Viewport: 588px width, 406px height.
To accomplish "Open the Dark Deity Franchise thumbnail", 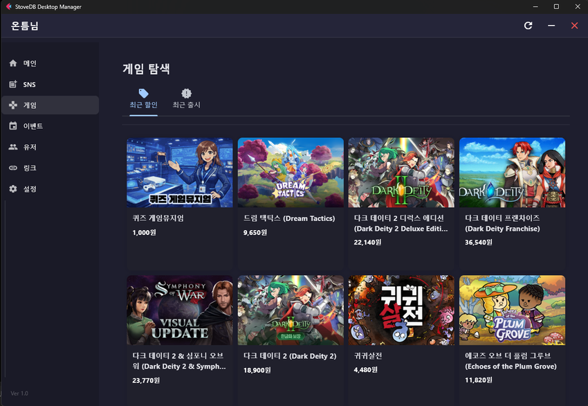I will pyautogui.click(x=512, y=172).
